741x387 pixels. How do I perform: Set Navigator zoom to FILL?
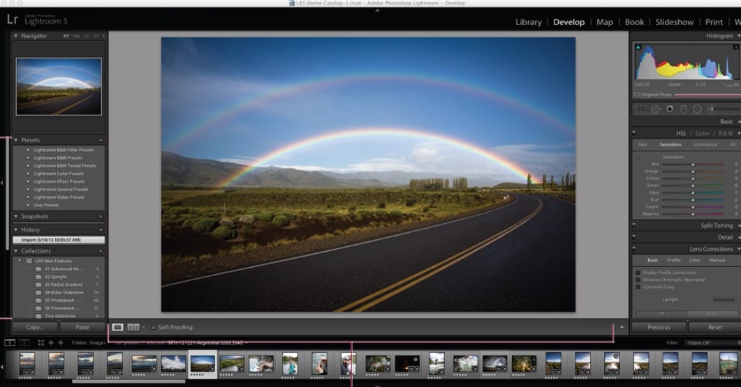tap(76, 36)
